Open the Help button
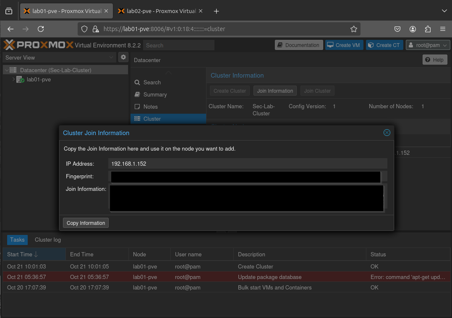This screenshot has height=318, width=452. [x=435, y=60]
